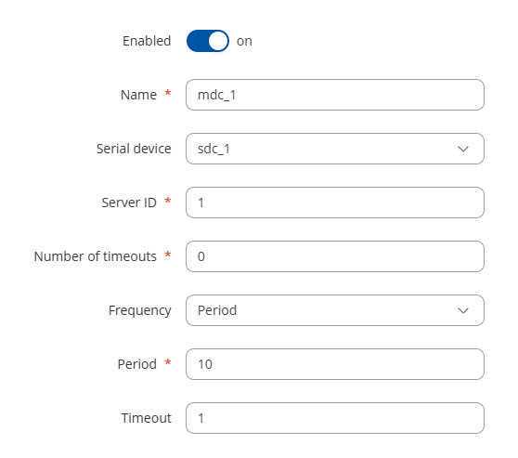Viewport: 518px width, 458px height.
Task: Click the red asterisk next to Name
Action: pyautogui.click(x=168, y=93)
